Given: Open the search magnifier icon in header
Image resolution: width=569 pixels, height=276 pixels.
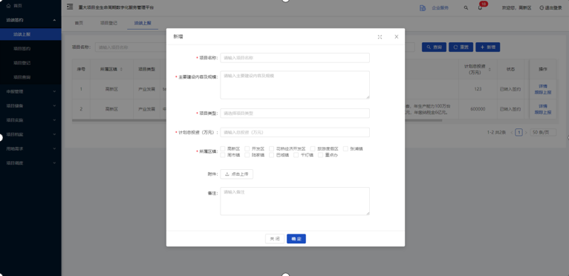Looking at the screenshot, I should point(466,7).
